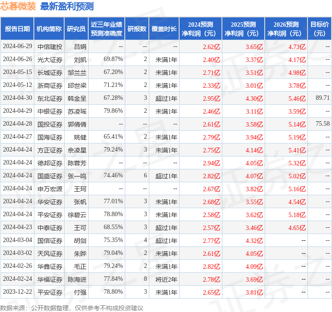Click accuracy value 69.87%
Image resolution: width=332 pixels, height=312 pixels.
(113, 59)
